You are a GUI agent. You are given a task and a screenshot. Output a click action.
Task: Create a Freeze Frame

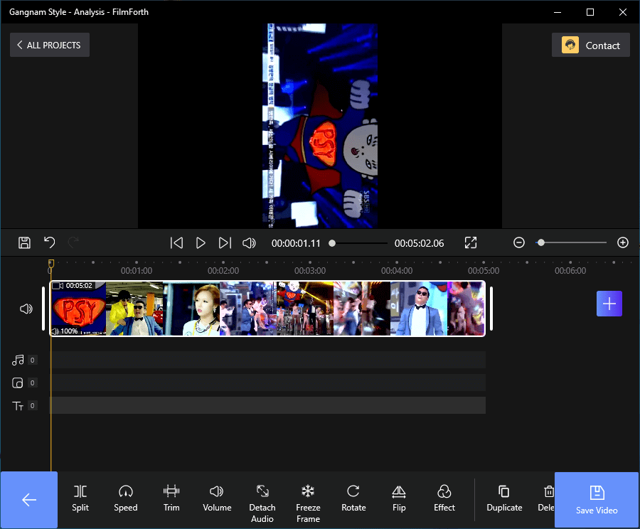coord(308,503)
